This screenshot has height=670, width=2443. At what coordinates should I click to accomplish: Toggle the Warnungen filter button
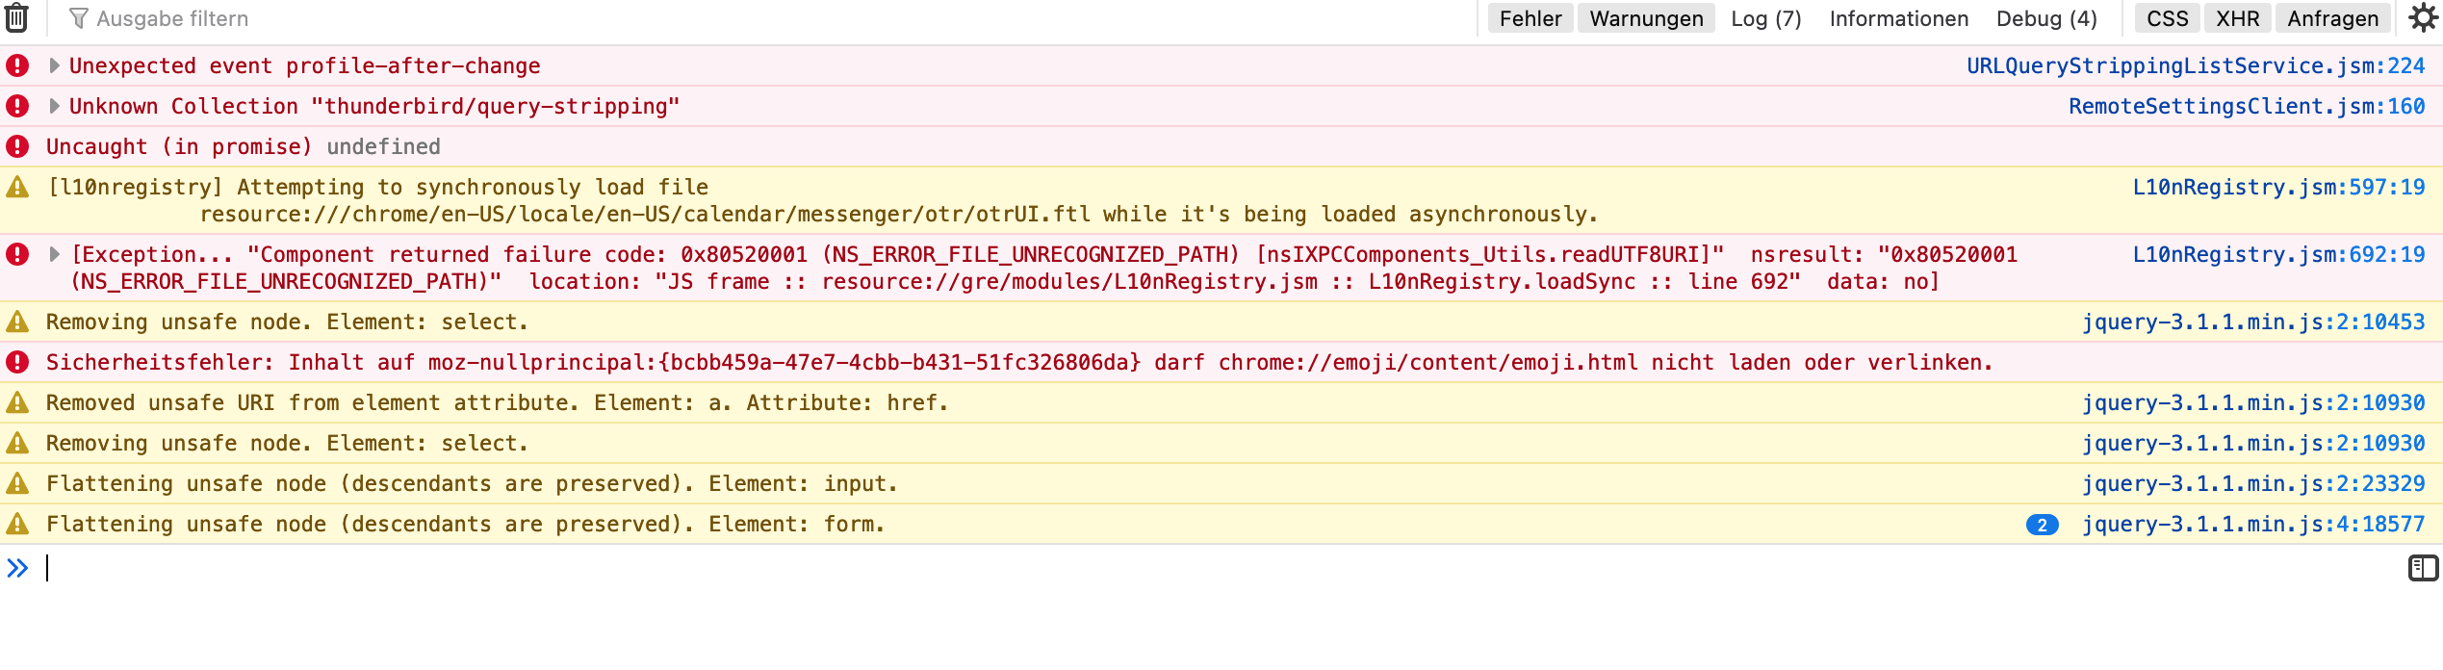click(x=1646, y=18)
